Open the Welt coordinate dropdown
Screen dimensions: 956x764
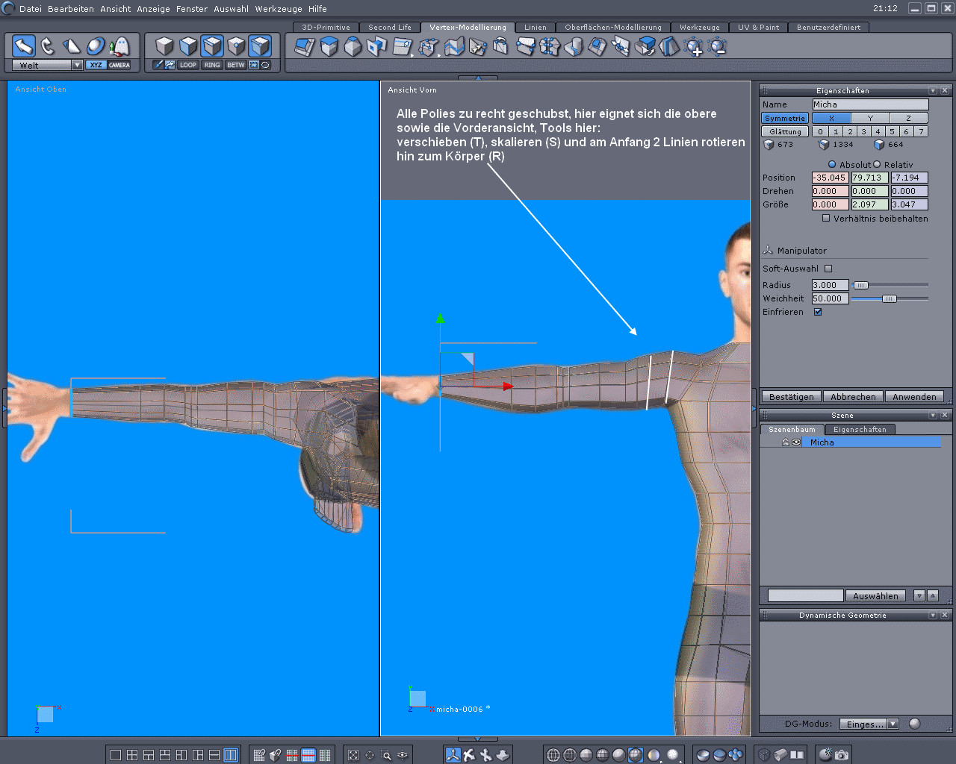coord(77,65)
